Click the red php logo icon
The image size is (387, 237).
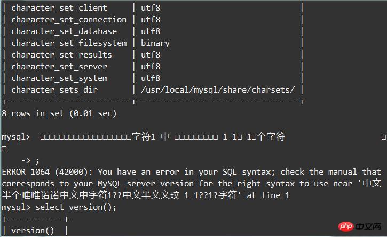(x=346, y=224)
